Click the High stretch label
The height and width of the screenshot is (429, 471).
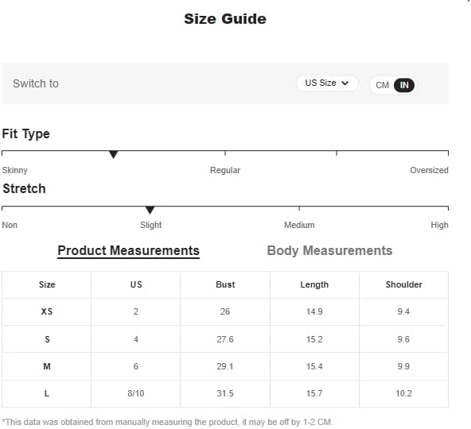439,225
